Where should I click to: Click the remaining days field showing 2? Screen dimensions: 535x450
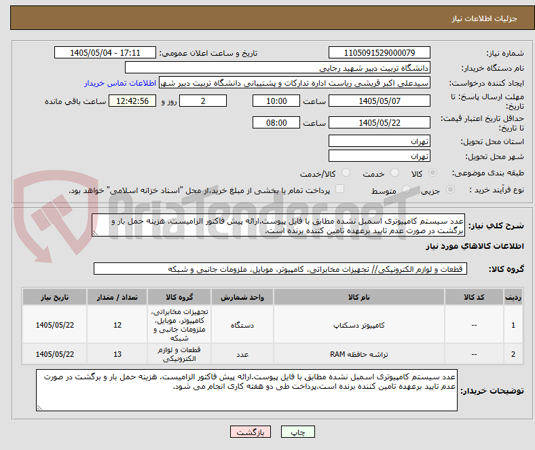pyautogui.click(x=203, y=101)
